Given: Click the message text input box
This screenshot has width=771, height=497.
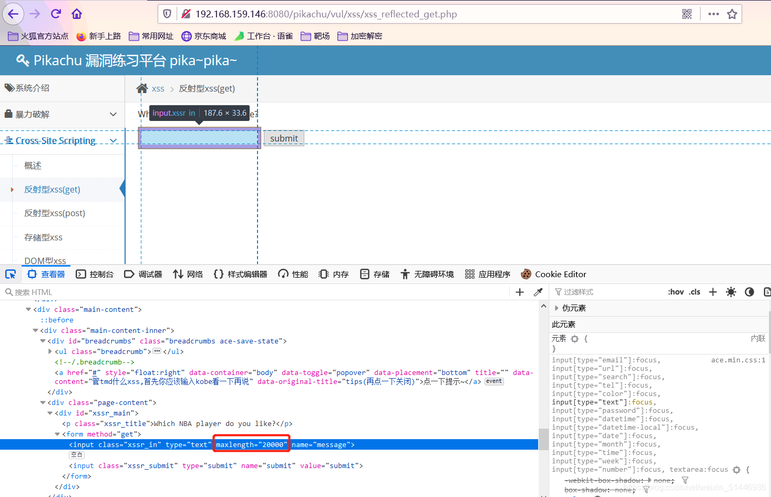Looking at the screenshot, I should click(199, 138).
